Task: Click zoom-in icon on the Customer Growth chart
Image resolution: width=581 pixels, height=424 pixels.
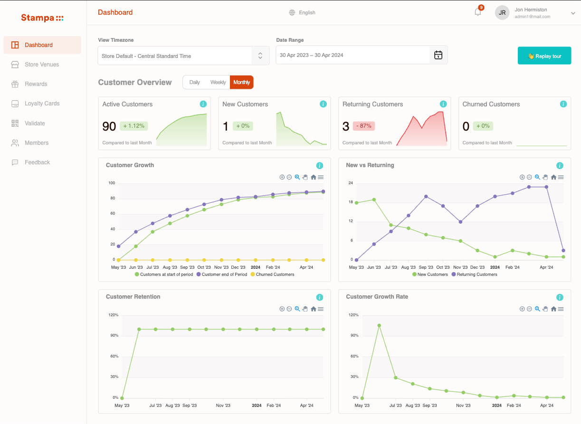Action: pos(282,177)
